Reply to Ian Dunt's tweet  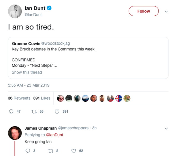(x=11, y=112)
